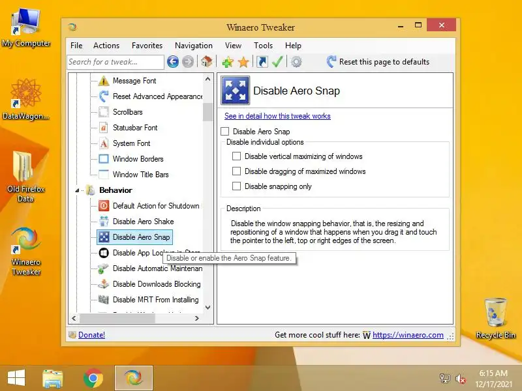Click the Reset this page blue arrow icon
Image resolution: width=522 pixels, height=391 pixels.
[x=331, y=61]
